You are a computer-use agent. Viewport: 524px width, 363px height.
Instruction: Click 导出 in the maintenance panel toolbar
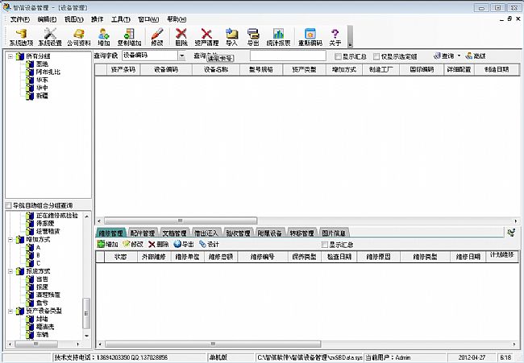coord(183,244)
